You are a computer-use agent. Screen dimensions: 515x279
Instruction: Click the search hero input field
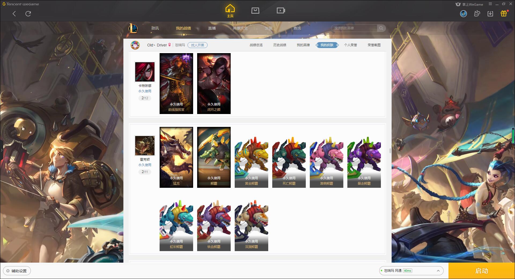354,28
